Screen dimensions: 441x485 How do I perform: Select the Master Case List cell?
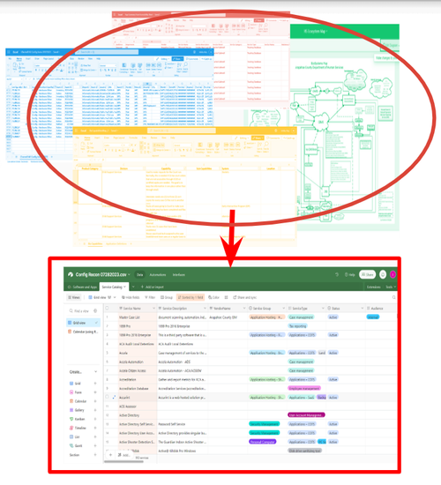pyautogui.click(x=138, y=317)
